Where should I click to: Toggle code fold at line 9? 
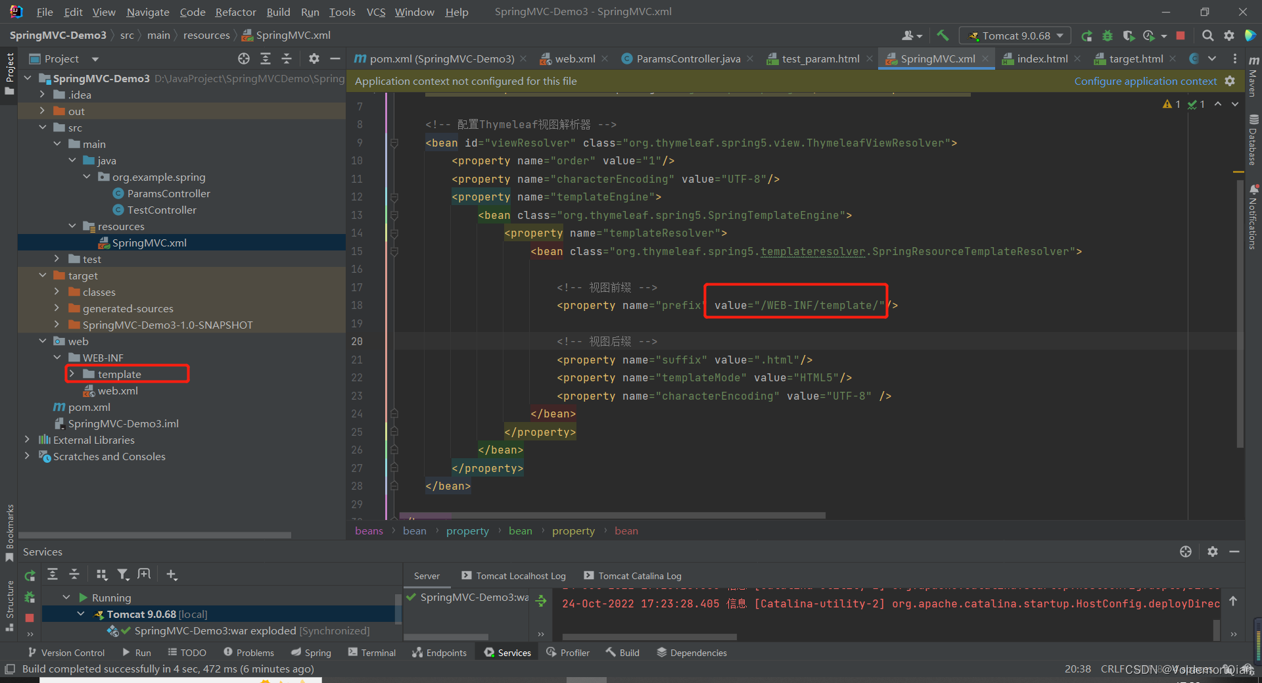tap(394, 143)
